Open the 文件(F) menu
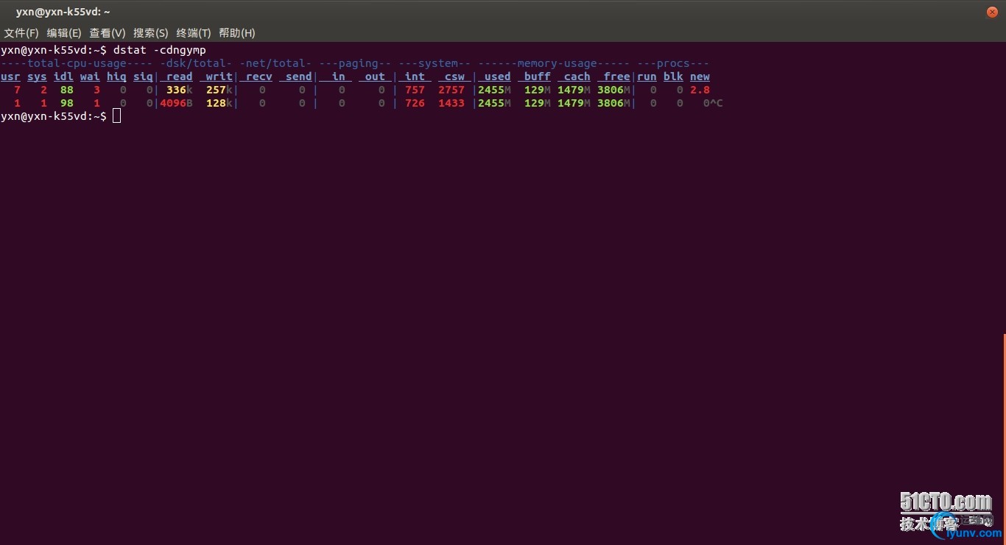Viewport: 1006px width, 545px height. (21, 33)
